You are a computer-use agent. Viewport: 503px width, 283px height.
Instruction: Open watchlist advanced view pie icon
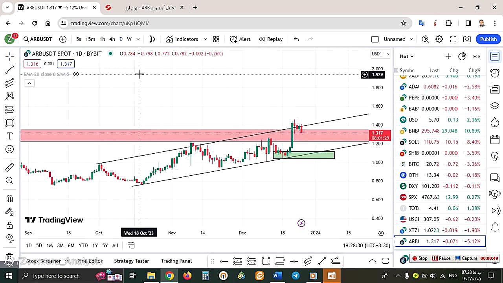462,56
